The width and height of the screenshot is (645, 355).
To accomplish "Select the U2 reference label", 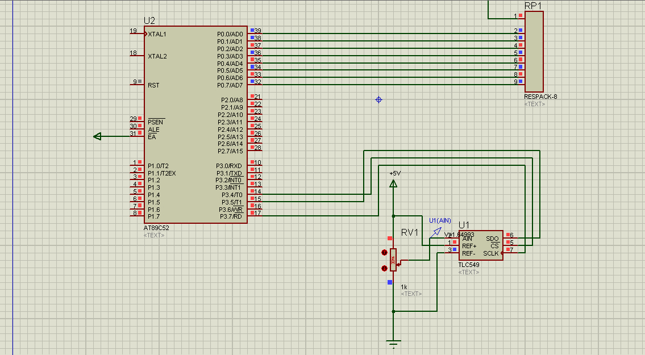I will [x=149, y=20].
